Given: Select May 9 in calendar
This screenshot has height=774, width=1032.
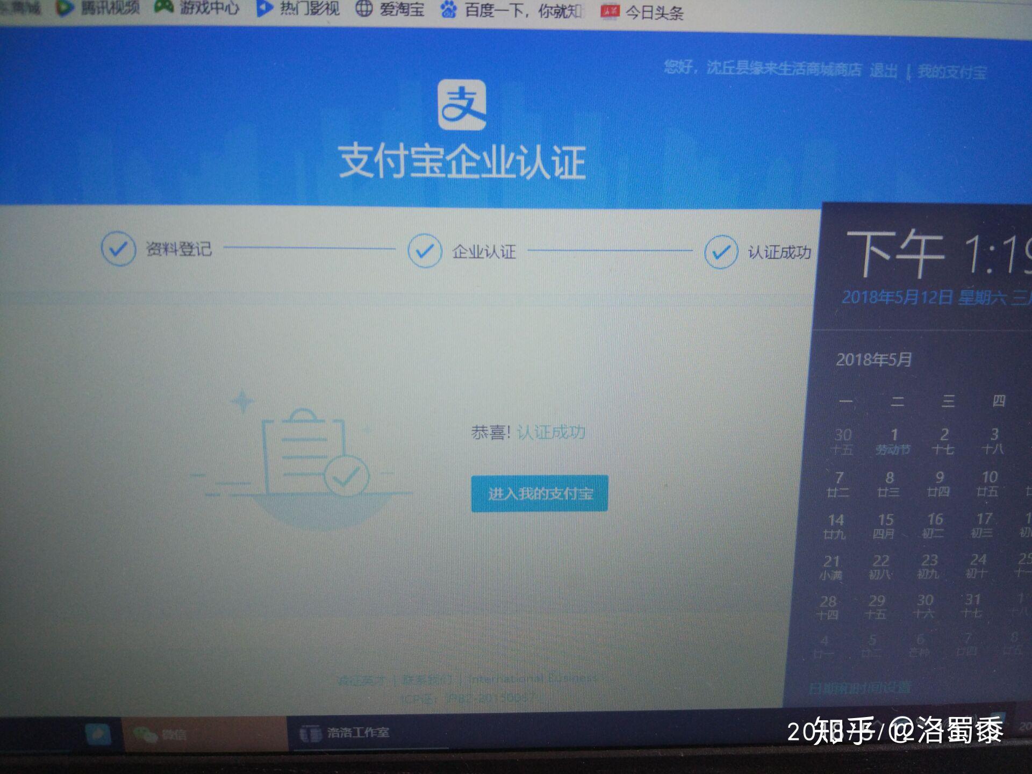Looking at the screenshot, I should pyautogui.click(x=938, y=483).
